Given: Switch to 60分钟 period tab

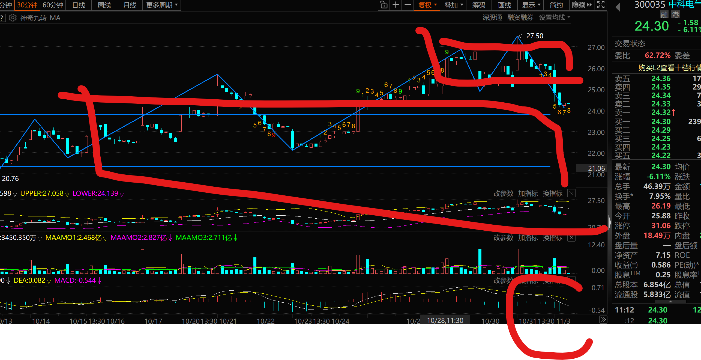Looking at the screenshot, I should [53, 5].
